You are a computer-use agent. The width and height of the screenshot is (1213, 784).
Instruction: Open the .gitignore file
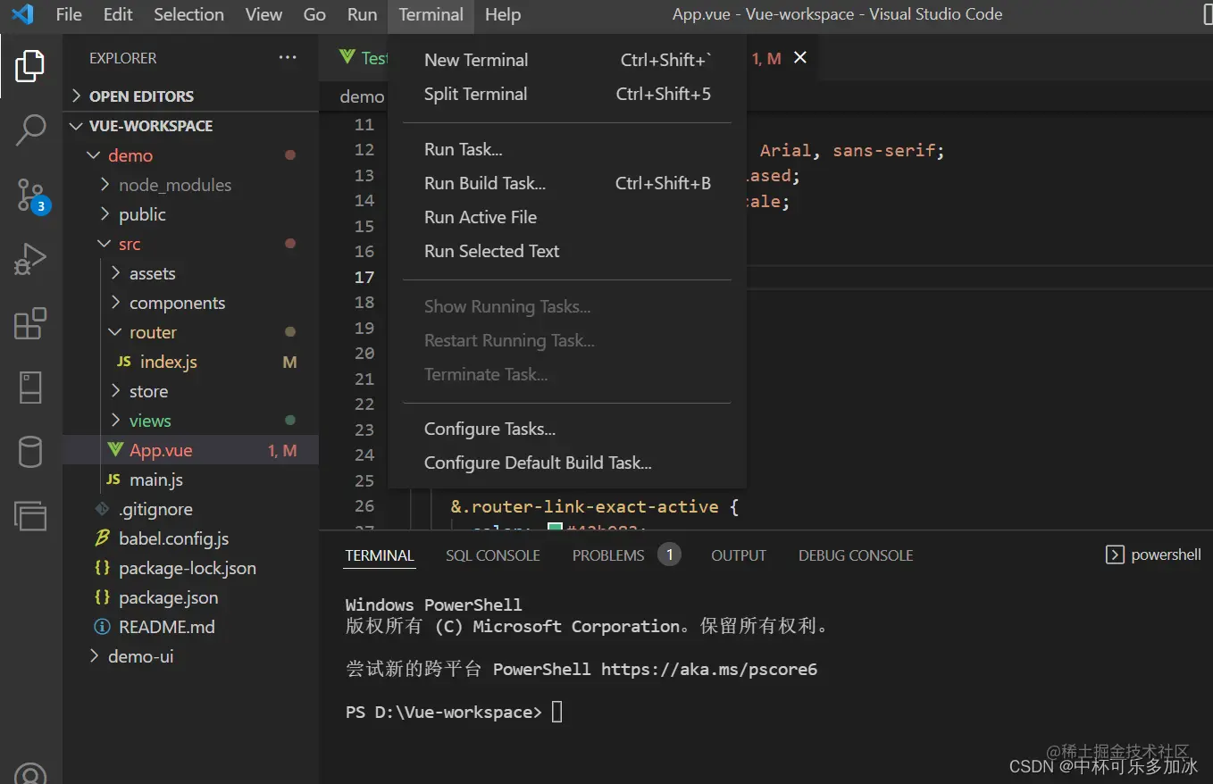(155, 509)
